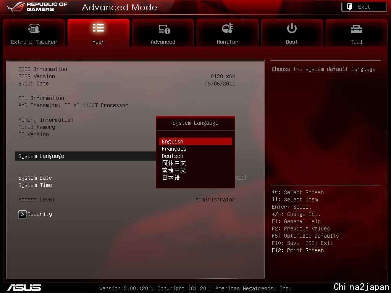The image size is (391, 293).
Task: Click the ASUS logo at bottom
Action: pos(24,288)
